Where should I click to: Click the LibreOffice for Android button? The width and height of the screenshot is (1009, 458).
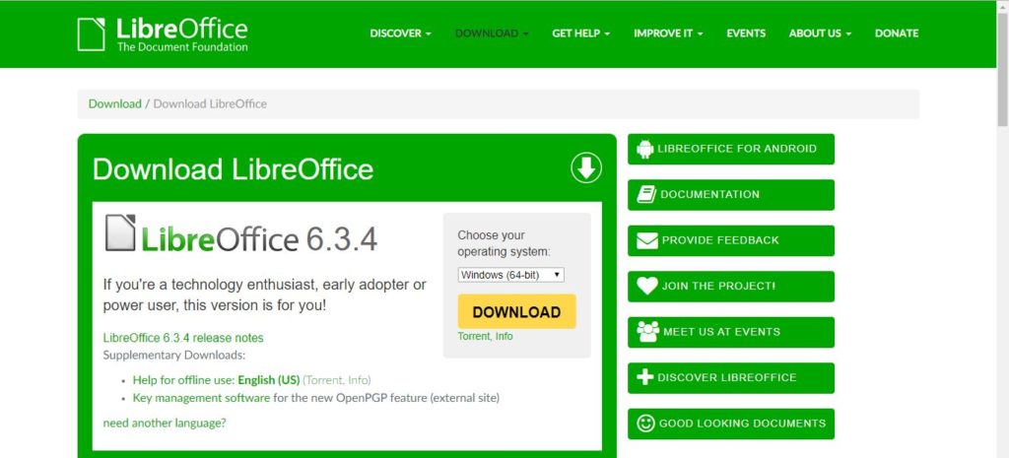pos(731,149)
